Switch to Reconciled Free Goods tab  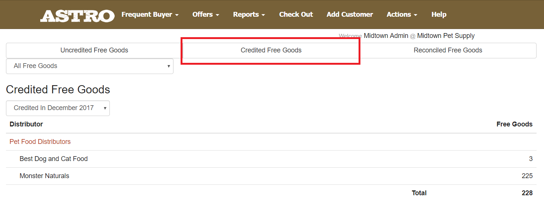click(x=448, y=50)
